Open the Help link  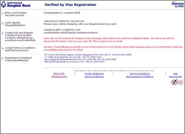176,74
